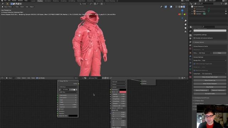
Task: Click the material sphere browse icon in node editor
Action: click(85, 78)
